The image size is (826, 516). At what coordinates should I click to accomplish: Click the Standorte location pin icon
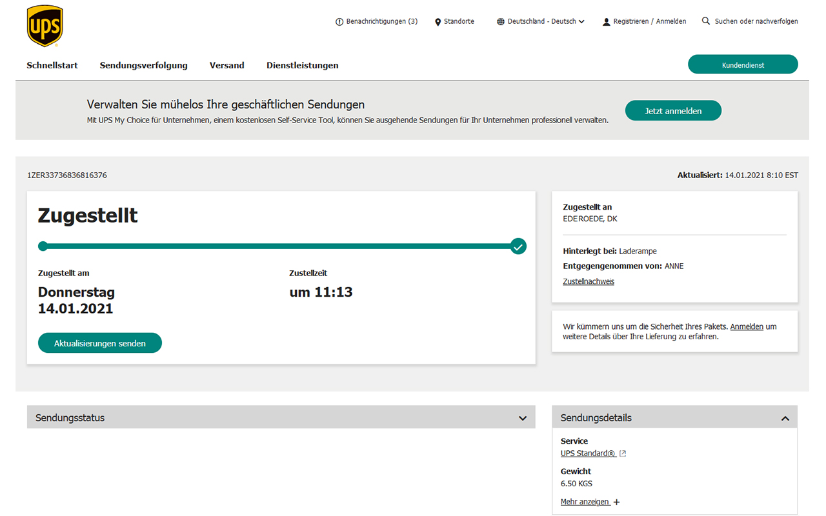[x=438, y=22]
